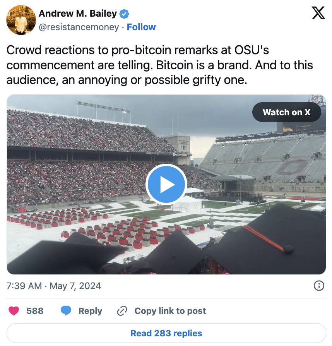Screen dimensions: 332x346
Task: Follow the account via Follow link
Action: 141,27
